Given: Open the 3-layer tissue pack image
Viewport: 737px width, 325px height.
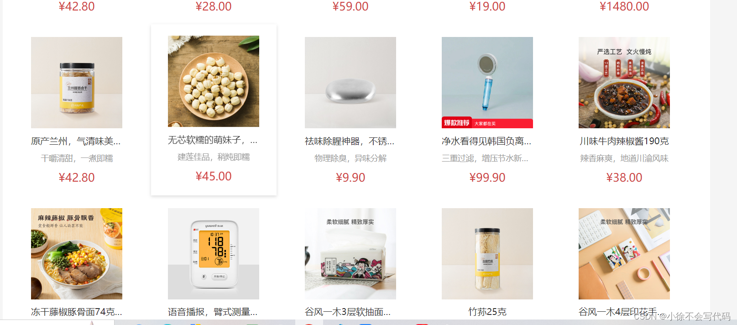Looking at the screenshot, I should (x=350, y=254).
